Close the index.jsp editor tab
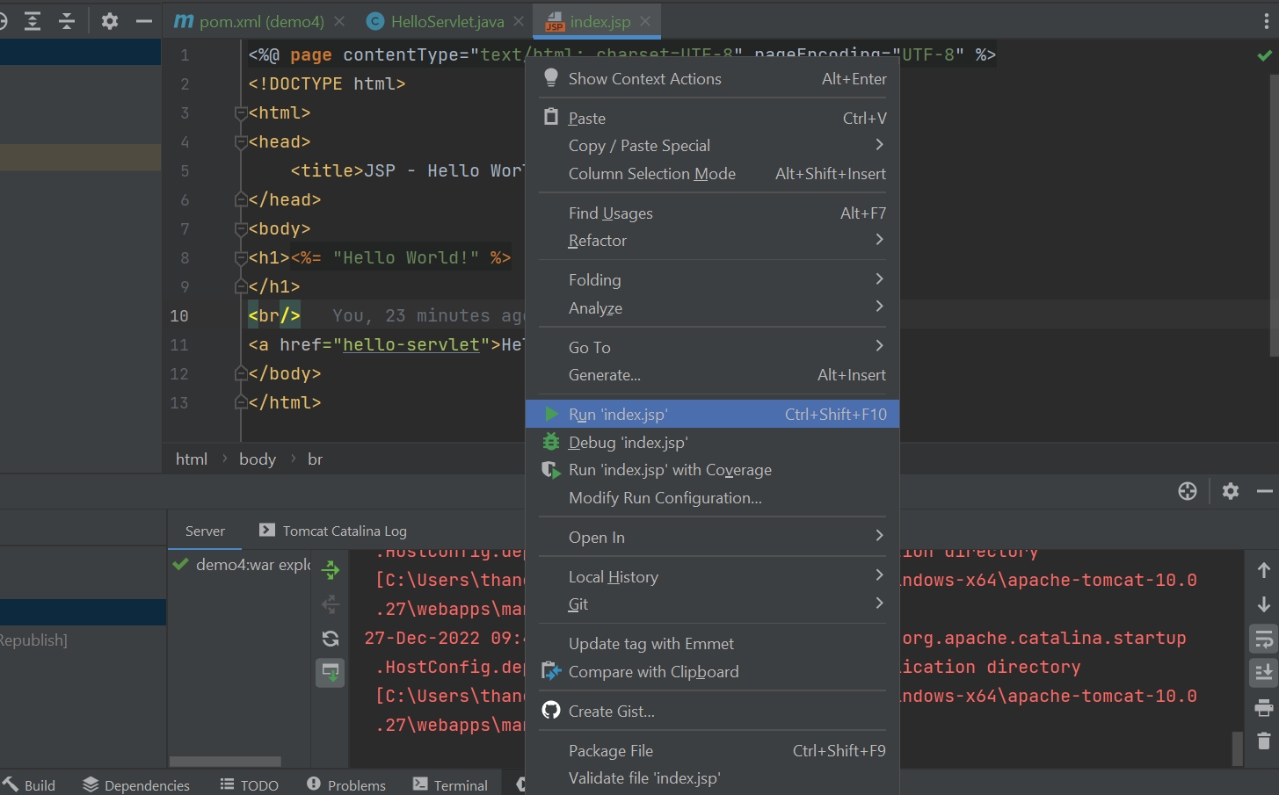This screenshot has height=795, width=1279. click(646, 21)
